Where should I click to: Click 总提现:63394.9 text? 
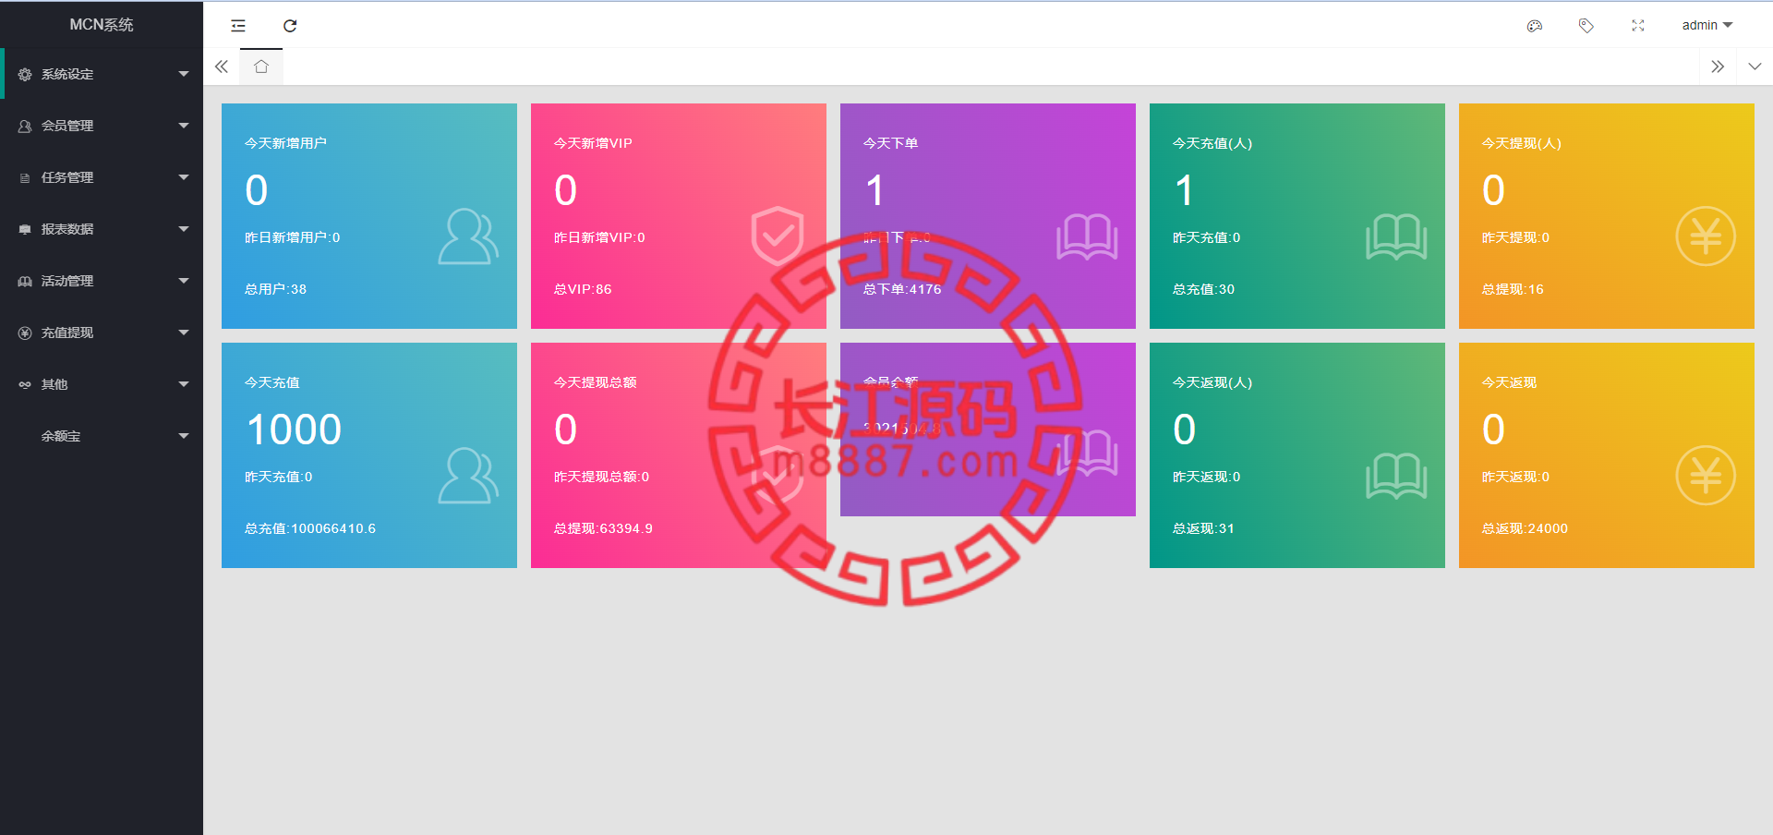click(603, 528)
